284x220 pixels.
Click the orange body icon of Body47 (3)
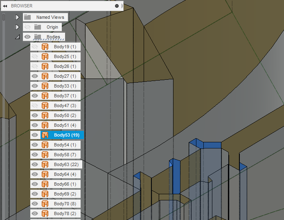tap(45, 106)
